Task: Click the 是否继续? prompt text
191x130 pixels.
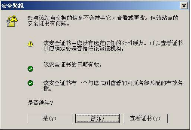Action: point(40,103)
